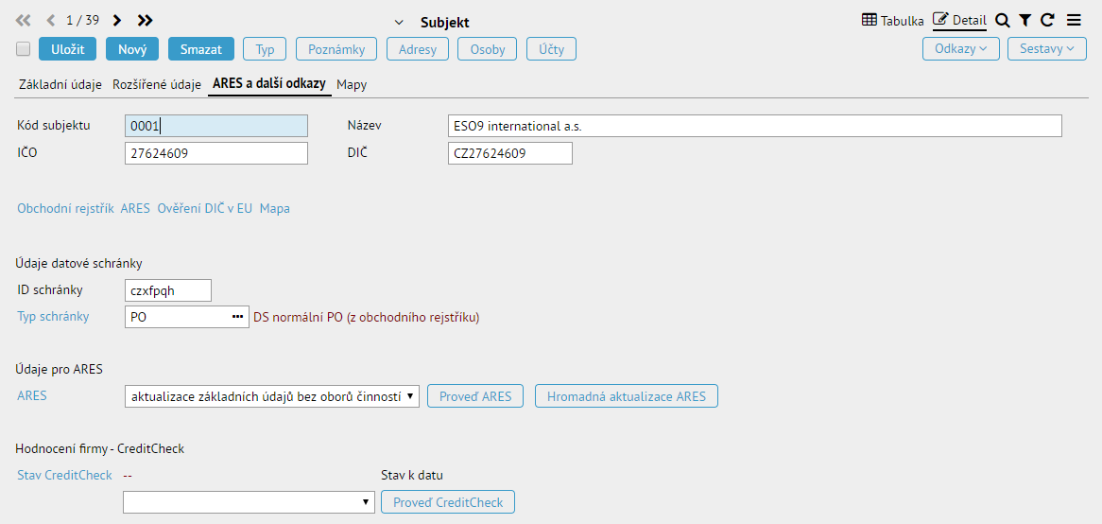Switch to Základní údaje tab
Viewport: 1102px width, 524px height.
click(x=60, y=84)
